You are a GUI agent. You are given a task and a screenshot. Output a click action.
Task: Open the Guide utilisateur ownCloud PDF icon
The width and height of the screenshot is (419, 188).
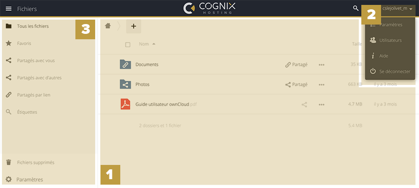click(x=125, y=104)
